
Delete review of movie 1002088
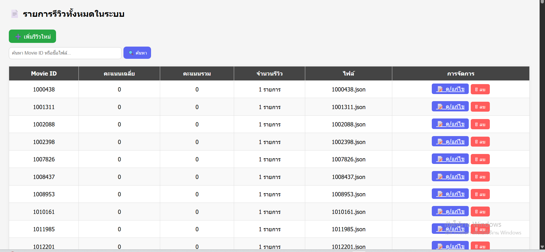tap(480, 124)
